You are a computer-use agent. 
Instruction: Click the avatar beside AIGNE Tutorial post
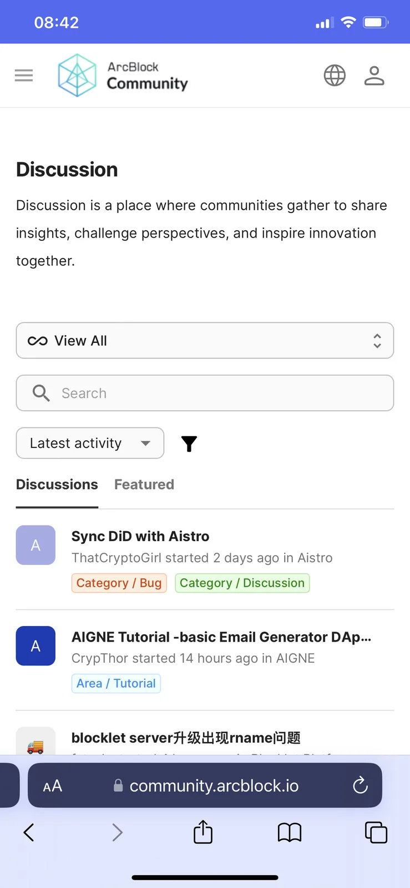point(36,646)
